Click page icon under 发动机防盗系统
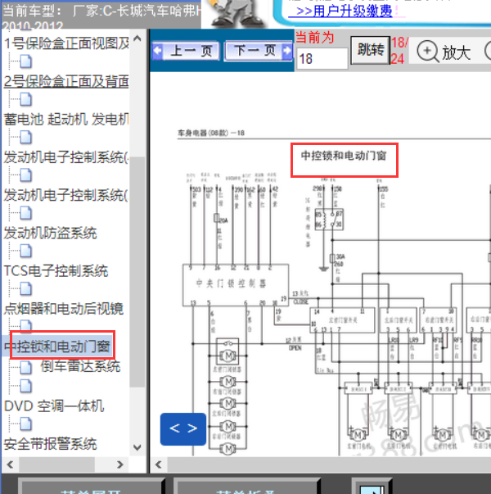Viewport: 491px width, 494px height. (x=26, y=251)
